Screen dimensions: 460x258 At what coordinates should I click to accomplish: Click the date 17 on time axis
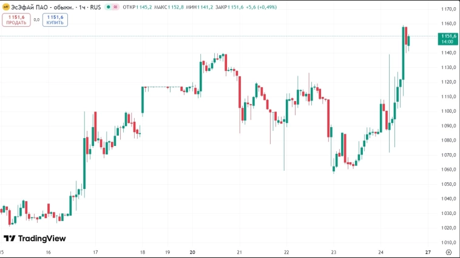[95, 252]
